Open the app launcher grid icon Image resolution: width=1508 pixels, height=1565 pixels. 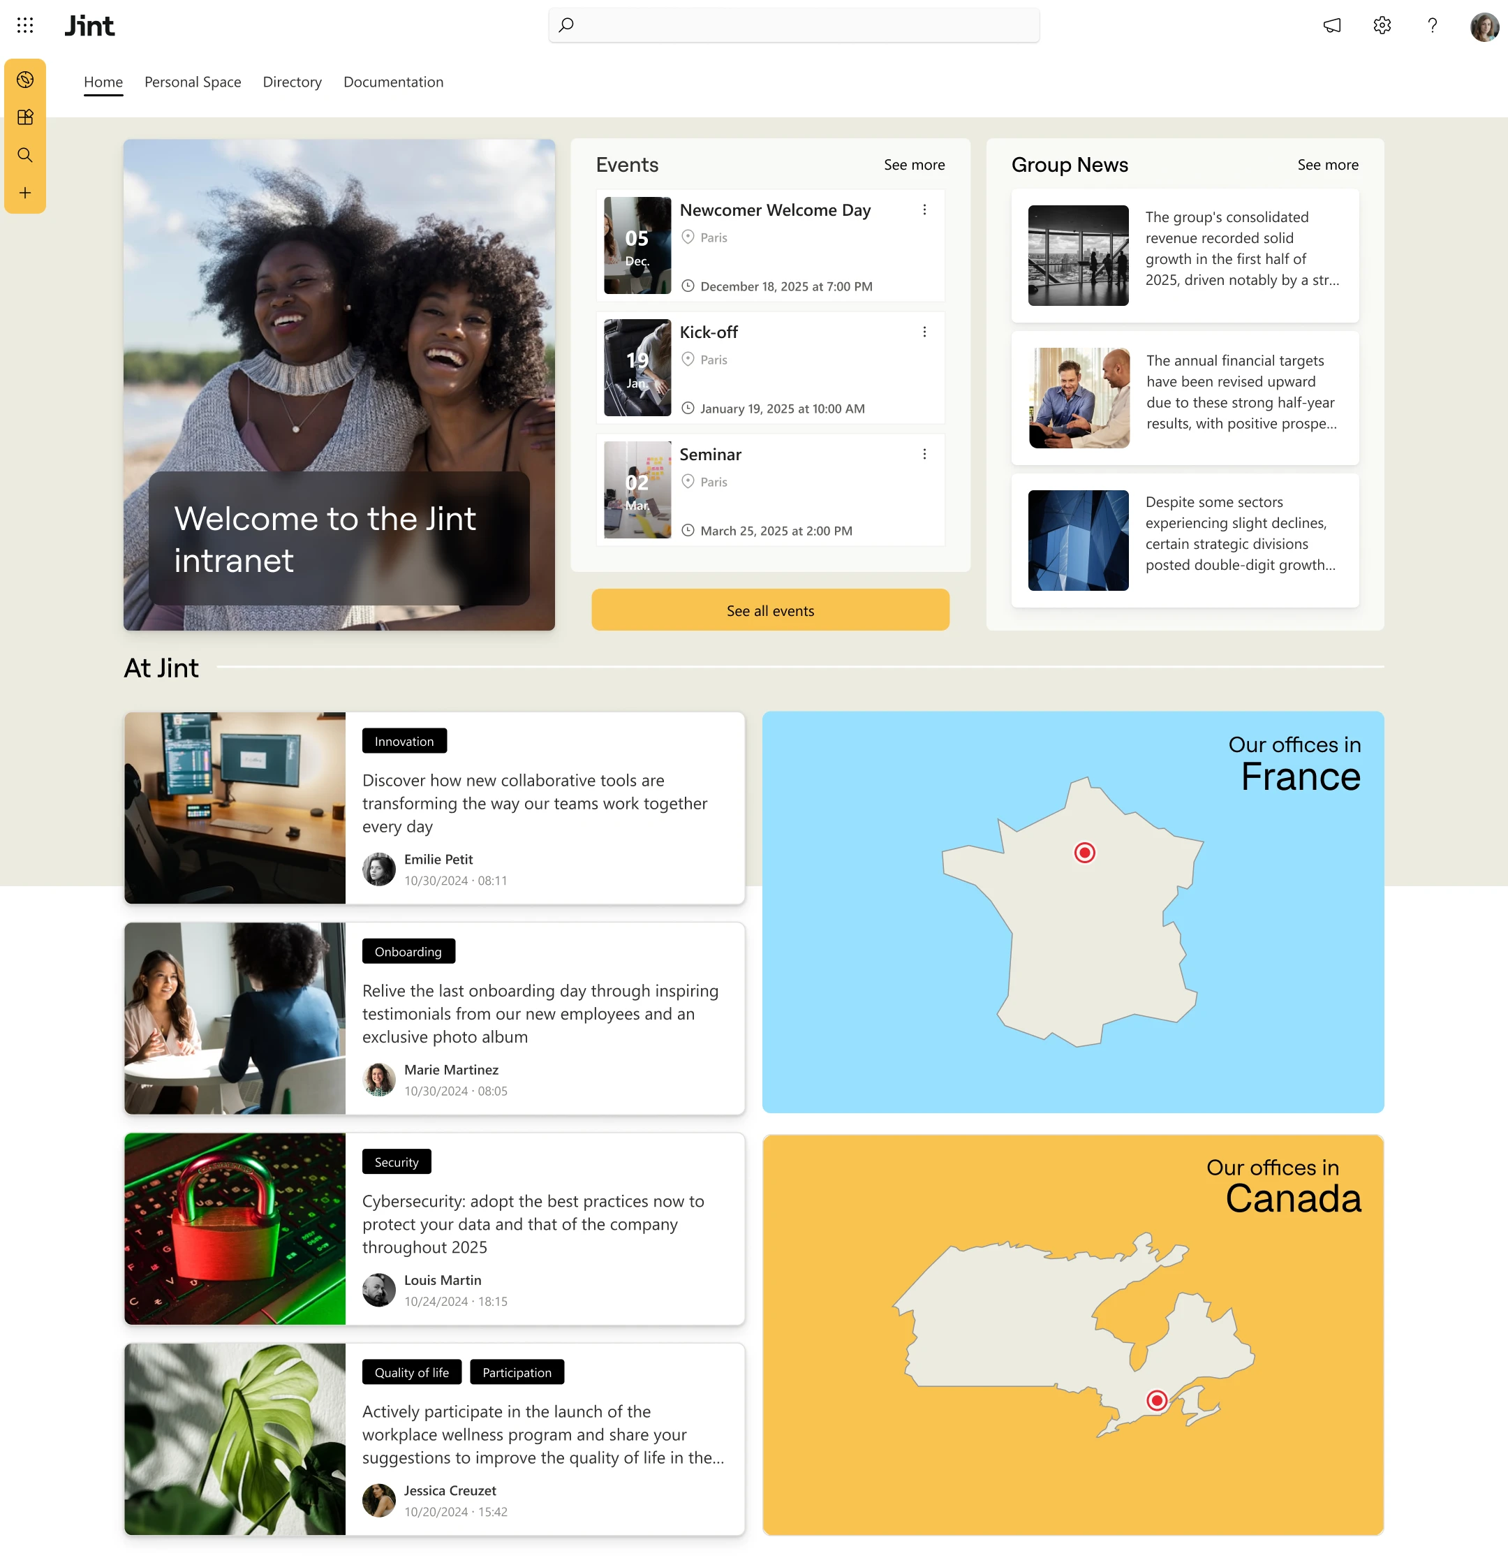tap(24, 26)
